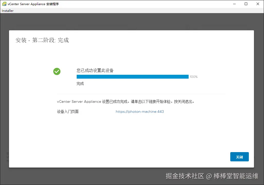Click the 您已成功设置此设备 status text
Viewport: 264px width, 185px height.
pyautogui.click(x=95, y=70)
